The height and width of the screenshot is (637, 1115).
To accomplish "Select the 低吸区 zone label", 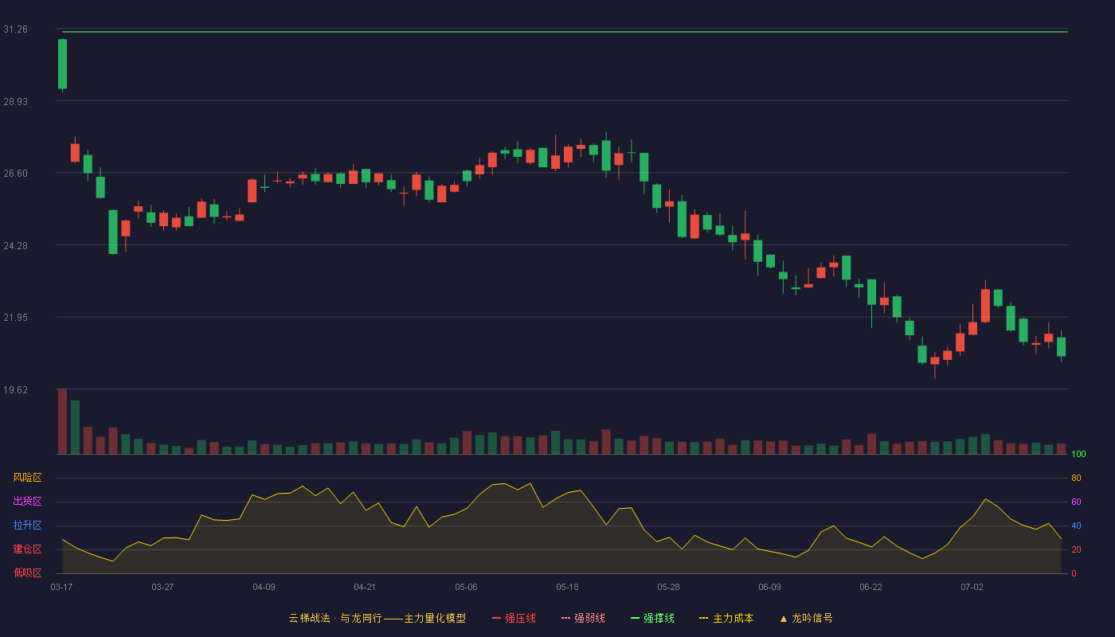I will coord(27,573).
